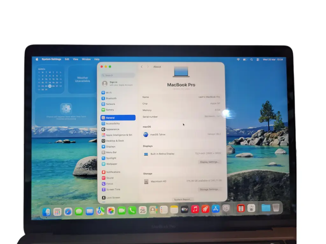This screenshot has height=244, width=326.
Task: Click the Weather Unavailable widget
Action: 82,79
